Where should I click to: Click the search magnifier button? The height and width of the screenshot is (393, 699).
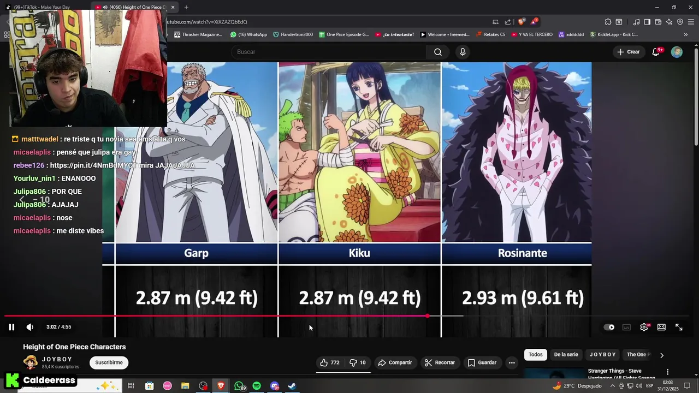(x=438, y=52)
